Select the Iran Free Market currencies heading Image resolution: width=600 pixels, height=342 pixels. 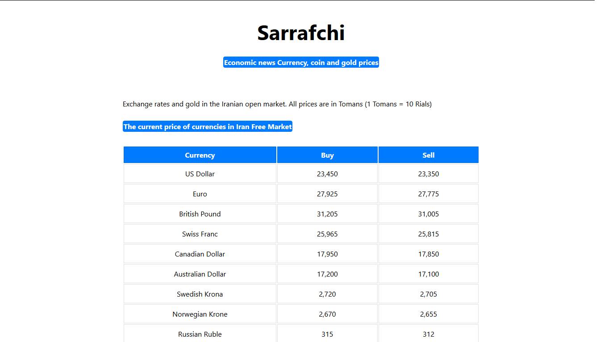[208, 126]
